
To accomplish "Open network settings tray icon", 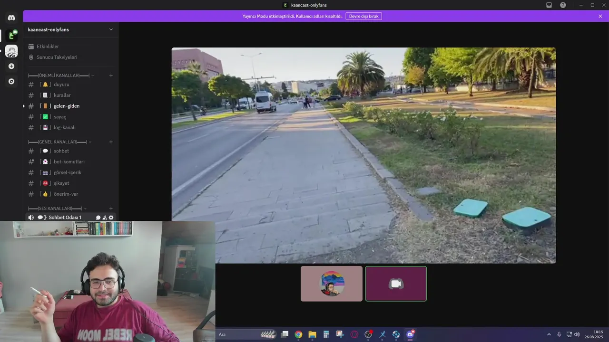I will (x=569, y=334).
